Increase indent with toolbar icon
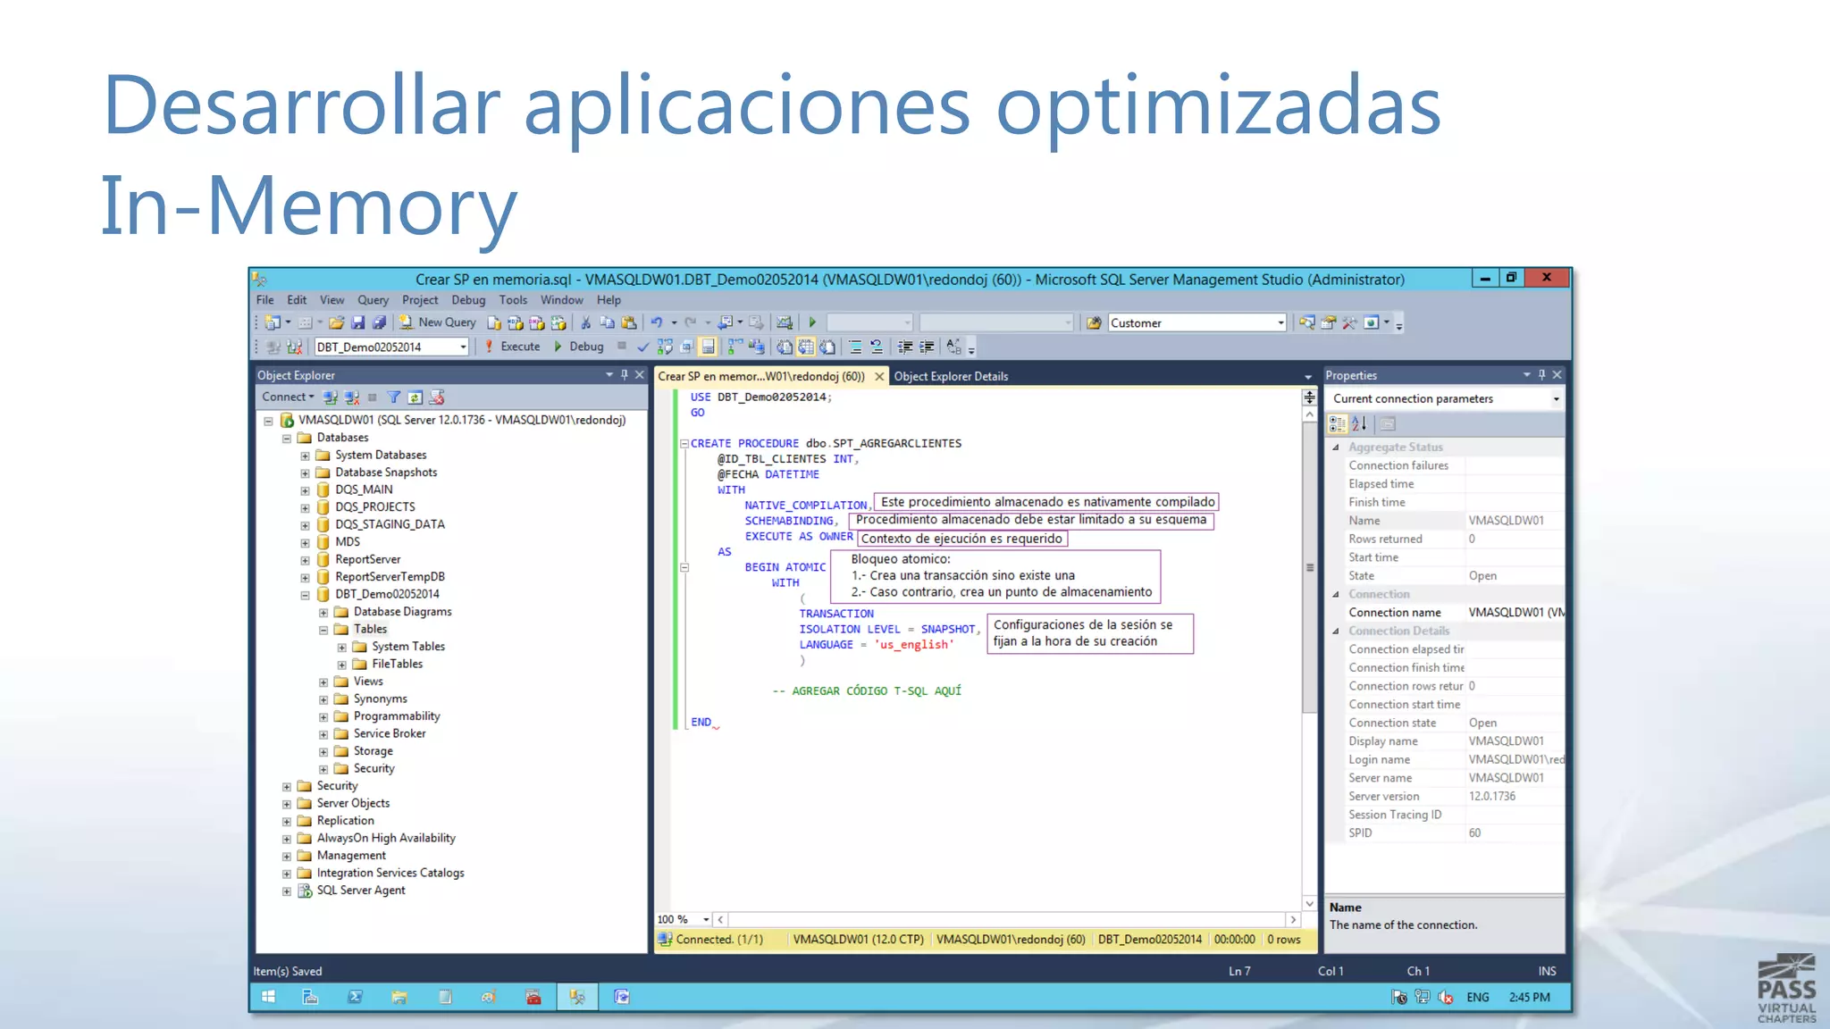1830x1029 pixels. [927, 347]
